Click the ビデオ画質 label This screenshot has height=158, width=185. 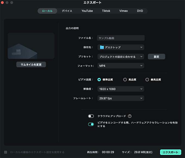[85, 80]
